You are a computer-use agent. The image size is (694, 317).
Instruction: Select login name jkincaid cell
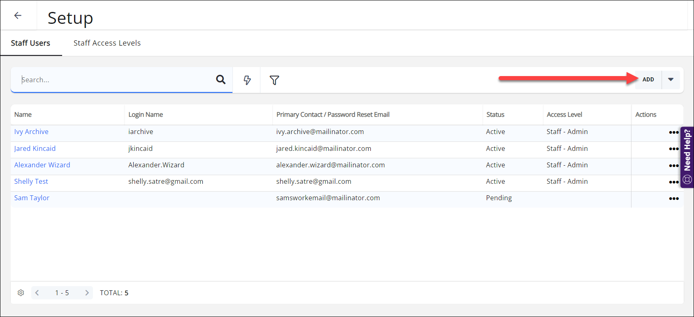click(x=140, y=148)
